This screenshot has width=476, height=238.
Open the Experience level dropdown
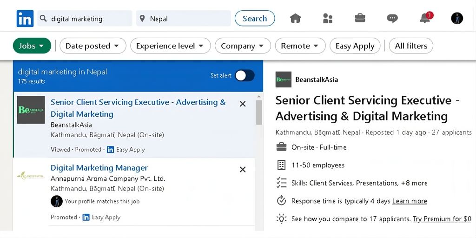pyautogui.click(x=170, y=46)
